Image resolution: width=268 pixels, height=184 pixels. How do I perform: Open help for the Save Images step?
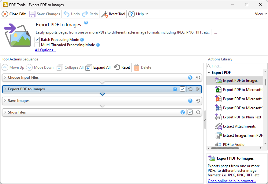(190, 101)
